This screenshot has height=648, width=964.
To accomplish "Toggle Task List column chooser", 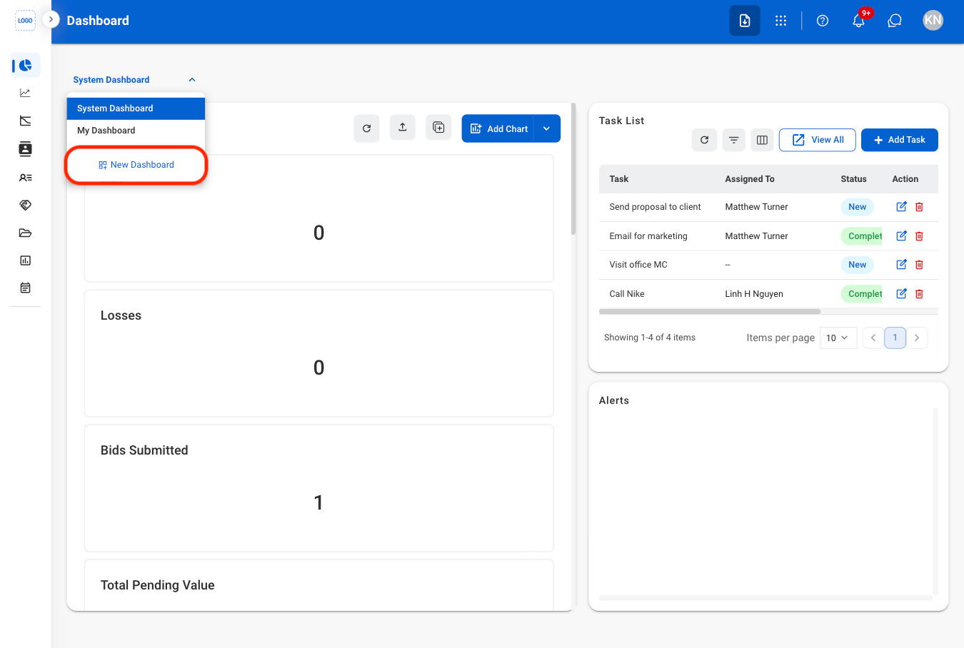I will [x=762, y=140].
